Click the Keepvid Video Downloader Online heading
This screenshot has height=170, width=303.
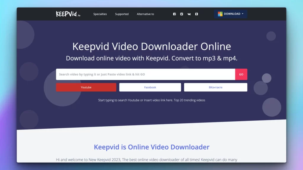point(152,46)
